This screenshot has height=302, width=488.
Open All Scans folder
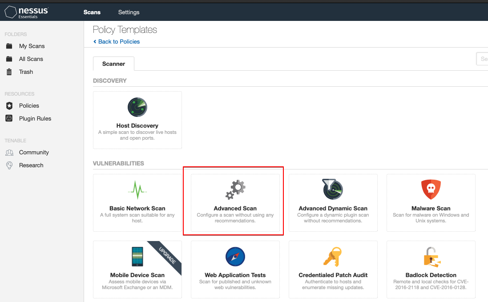(x=31, y=59)
